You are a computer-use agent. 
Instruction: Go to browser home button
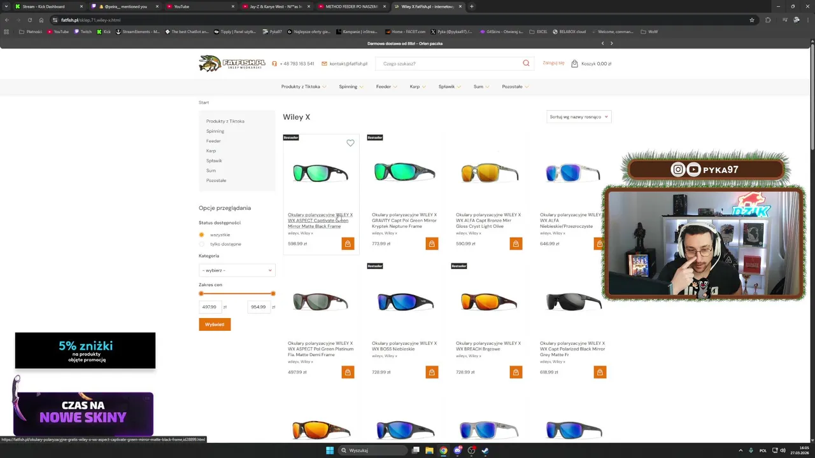[41, 20]
